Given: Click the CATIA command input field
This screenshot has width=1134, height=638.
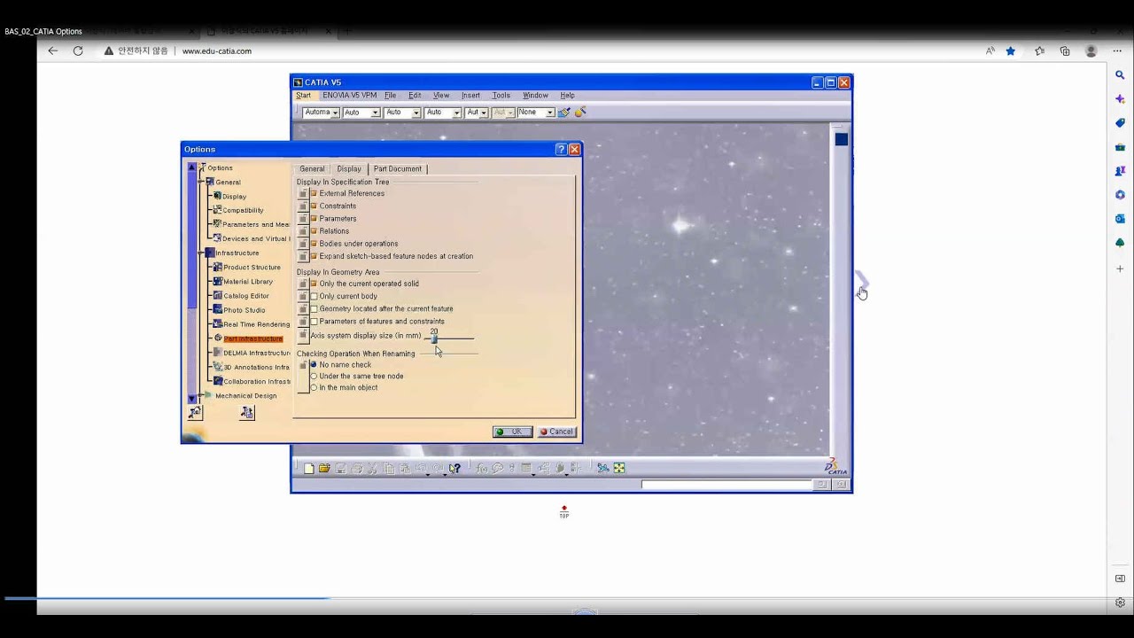Looking at the screenshot, I should click(726, 484).
